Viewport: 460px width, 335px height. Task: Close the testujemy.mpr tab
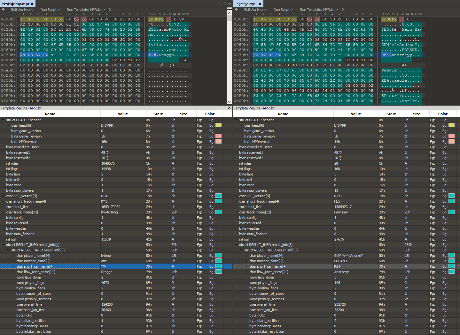point(32,4)
